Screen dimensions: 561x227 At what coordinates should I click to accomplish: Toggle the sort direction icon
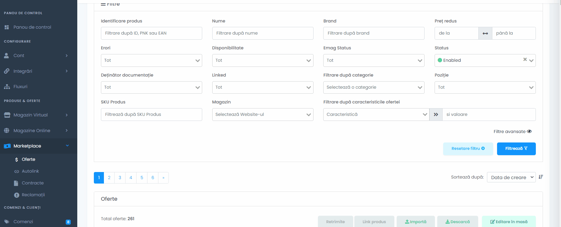(541, 177)
